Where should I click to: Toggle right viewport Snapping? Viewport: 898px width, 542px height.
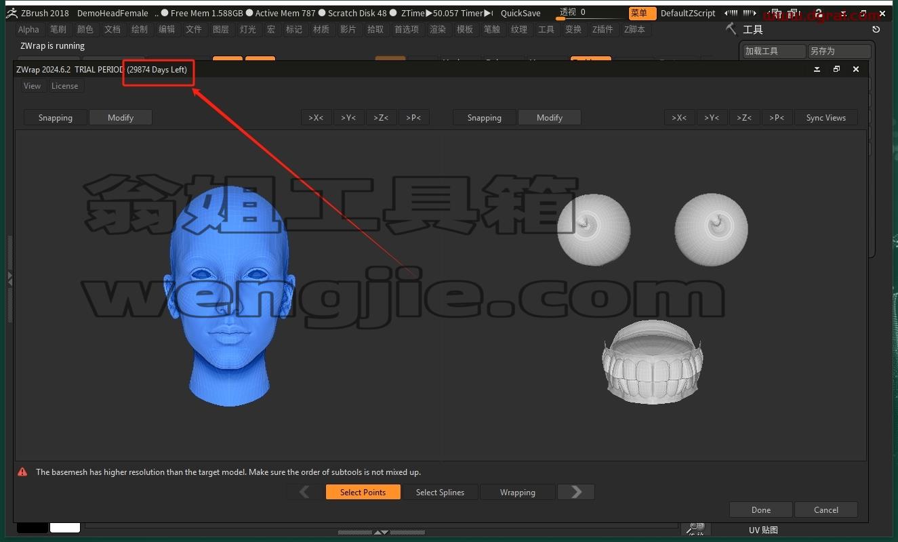pos(485,117)
